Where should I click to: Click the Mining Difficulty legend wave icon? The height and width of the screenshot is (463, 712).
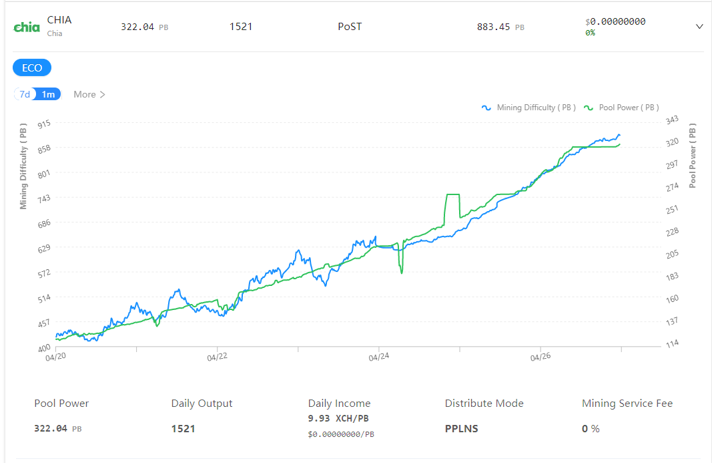tap(486, 108)
